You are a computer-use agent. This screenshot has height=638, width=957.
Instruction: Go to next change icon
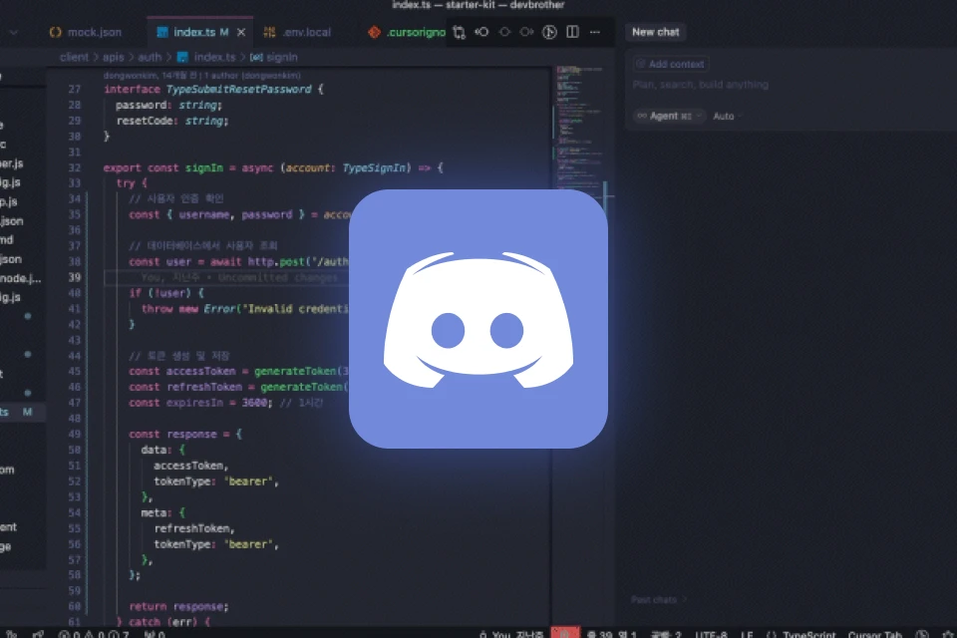[526, 32]
